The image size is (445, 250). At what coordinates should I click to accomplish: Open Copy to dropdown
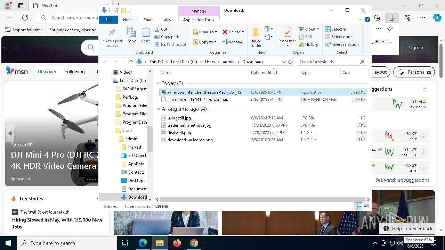pos(205,42)
